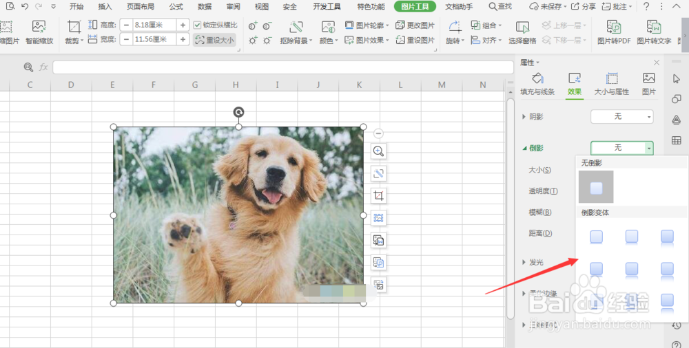Collapse the ribbon with the caret icon

(677, 7)
